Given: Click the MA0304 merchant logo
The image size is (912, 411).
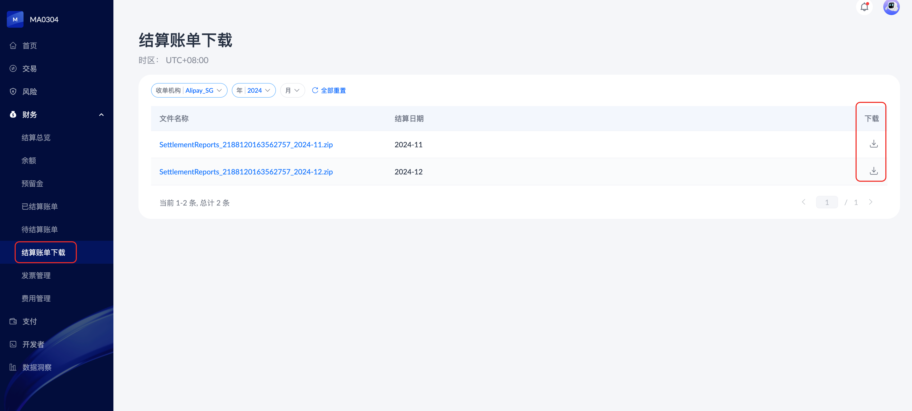Looking at the screenshot, I should 15,20.
